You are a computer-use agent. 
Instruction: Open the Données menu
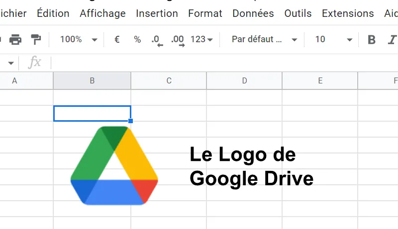(253, 13)
